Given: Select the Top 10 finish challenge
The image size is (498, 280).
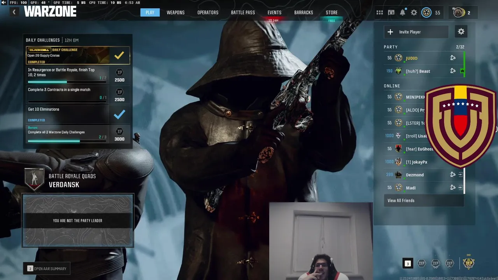Looking at the screenshot, I should 78,75.
